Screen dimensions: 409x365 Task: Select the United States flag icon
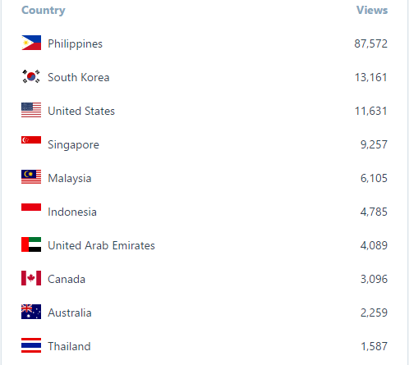(x=31, y=110)
